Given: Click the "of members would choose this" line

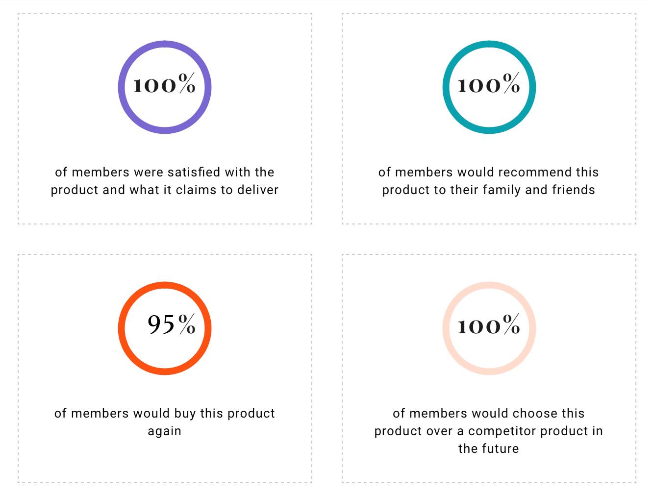Looking at the screenshot, I should click(489, 413).
